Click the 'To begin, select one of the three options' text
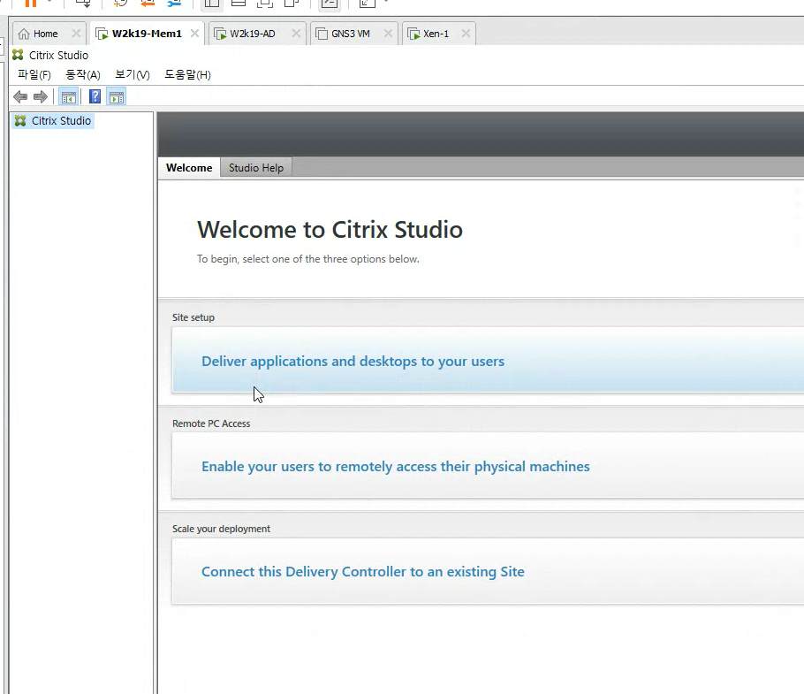Viewport: 804px width, 694px height. (307, 259)
